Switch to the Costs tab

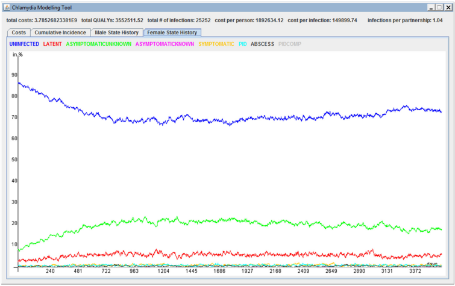[19, 33]
